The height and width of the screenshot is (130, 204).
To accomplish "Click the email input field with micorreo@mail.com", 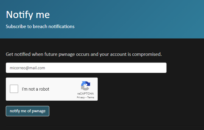I will (x=86, y=68).
